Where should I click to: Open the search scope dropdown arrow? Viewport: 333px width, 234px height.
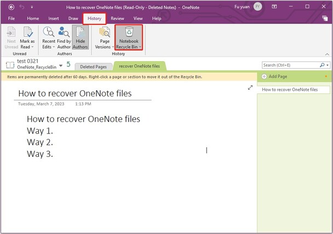coord(327,65)
